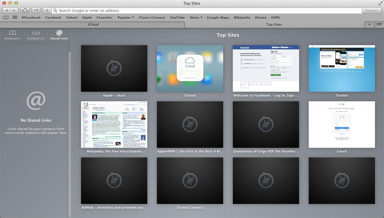Go back with the back arrow button

click(x=7, y=10)
